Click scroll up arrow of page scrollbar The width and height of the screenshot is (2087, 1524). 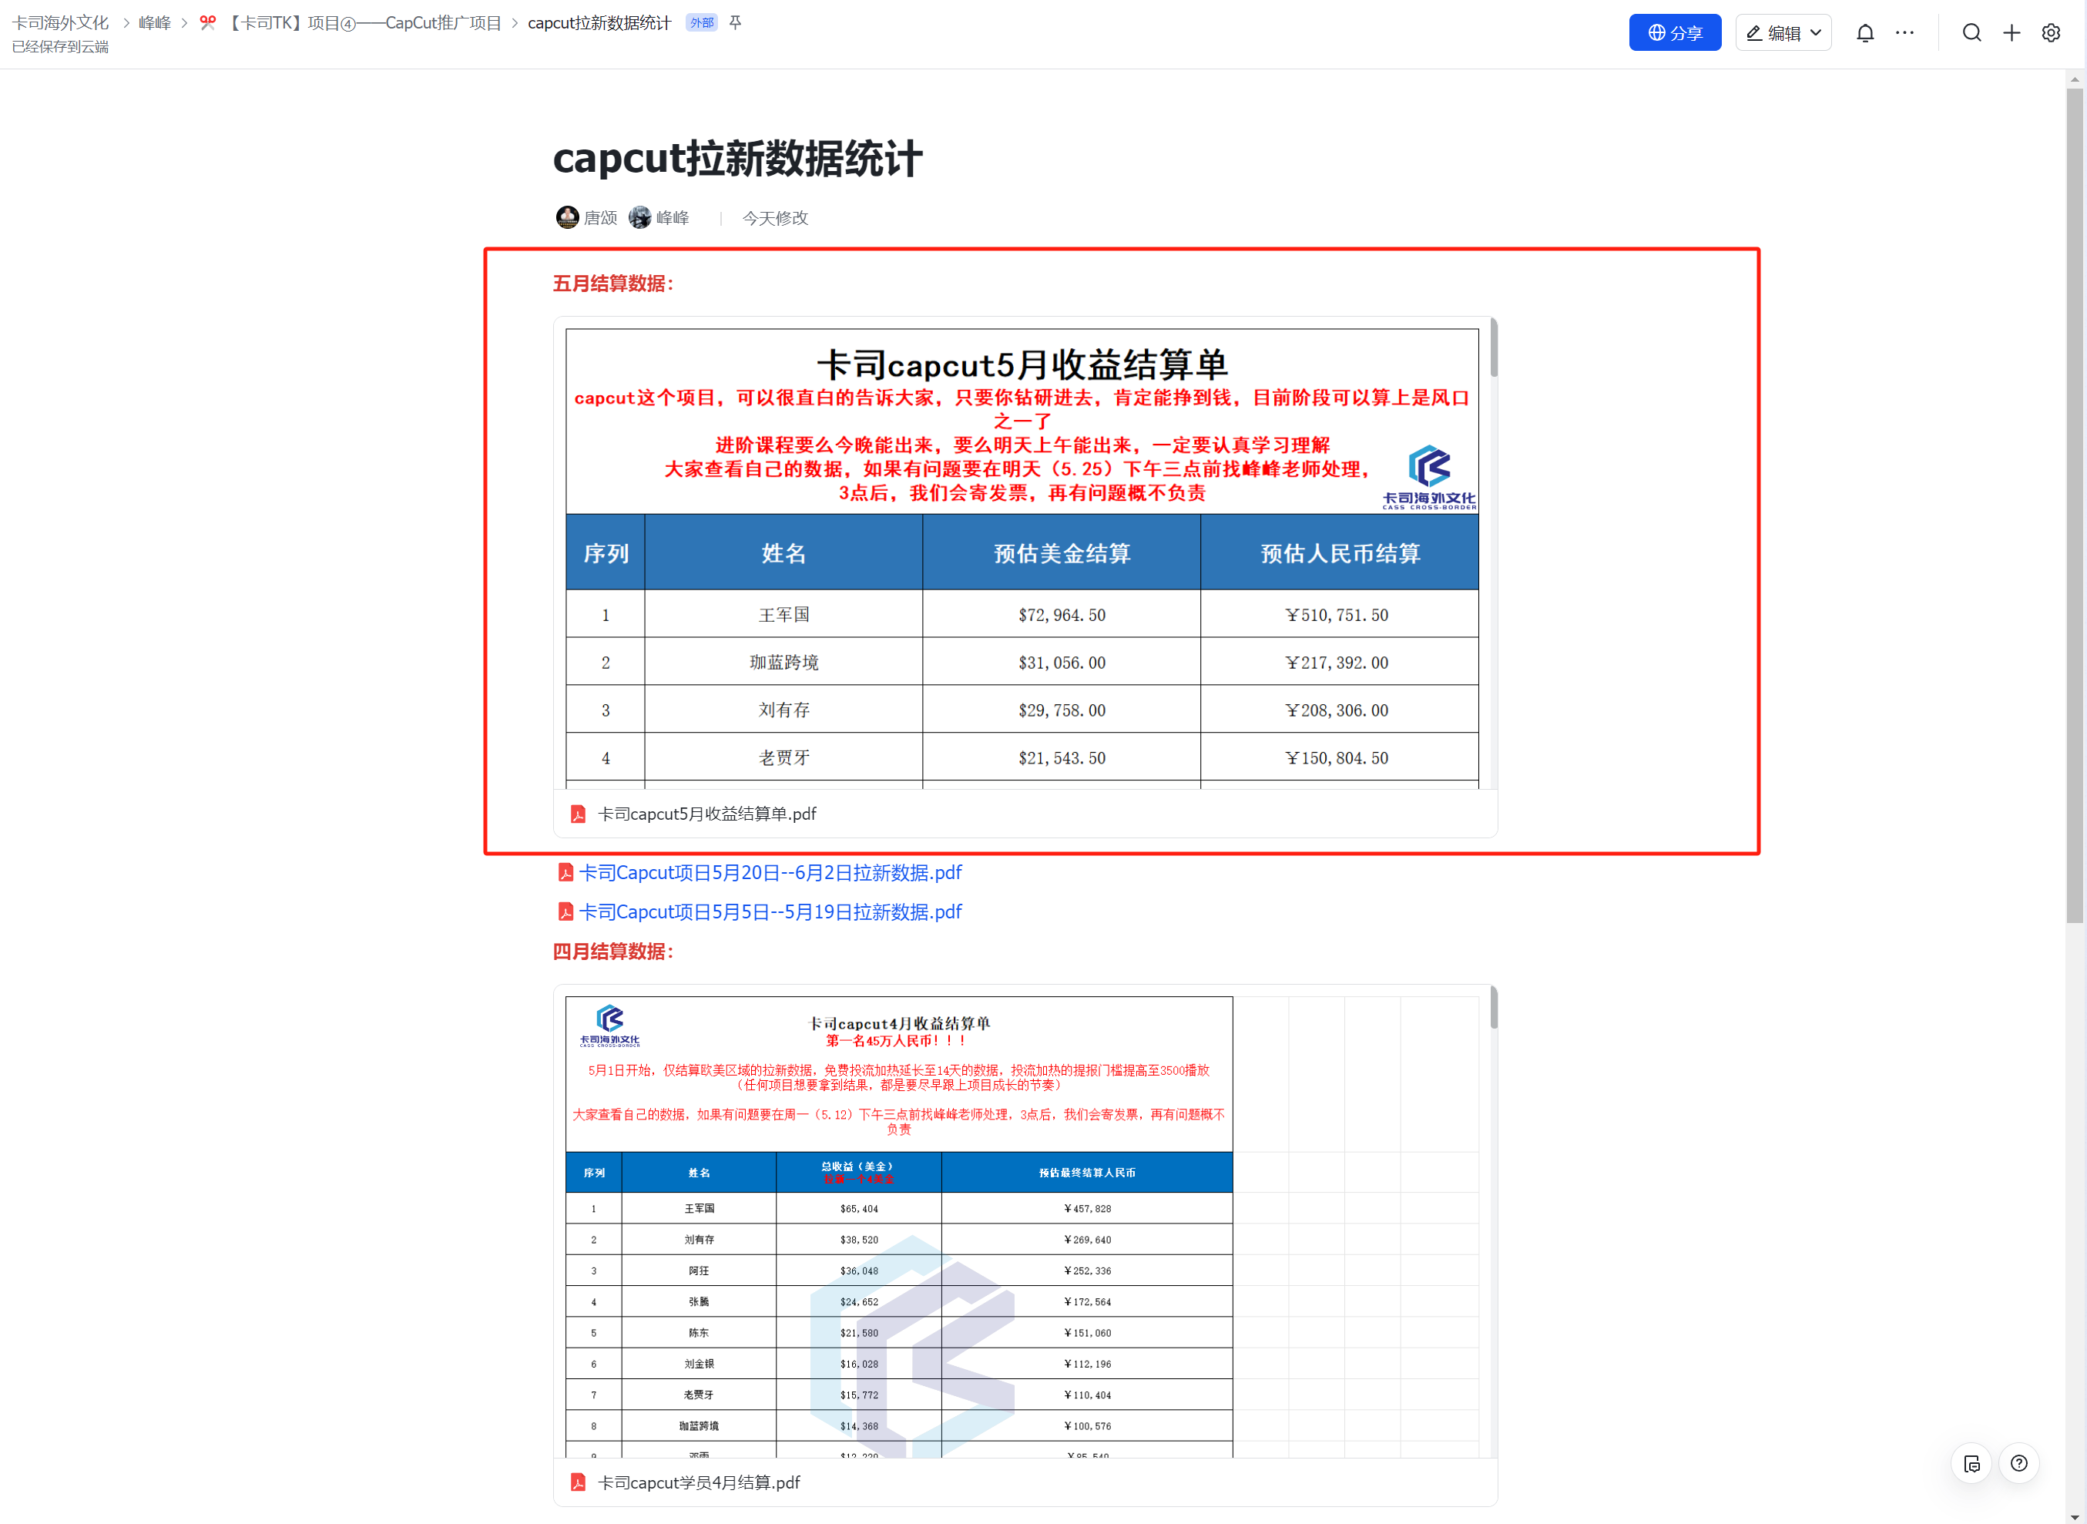[2075, 79]
